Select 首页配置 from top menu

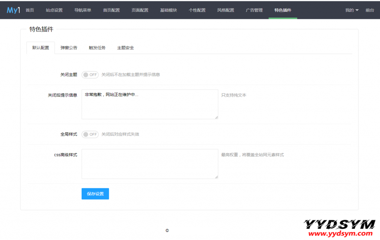111,10
